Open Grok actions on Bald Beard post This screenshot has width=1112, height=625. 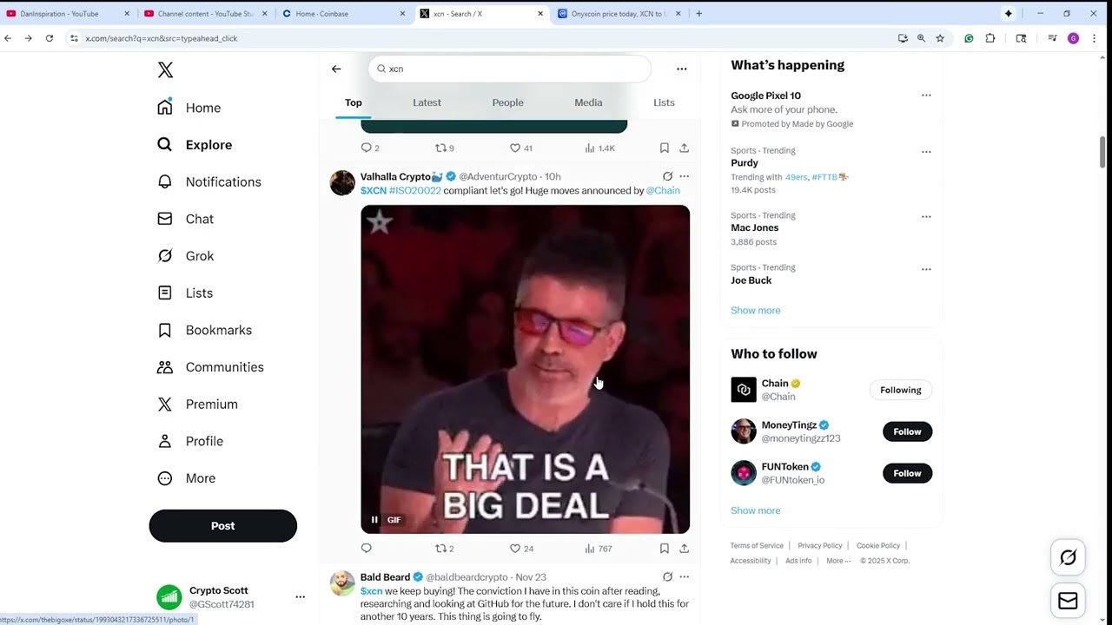point(667,576)
